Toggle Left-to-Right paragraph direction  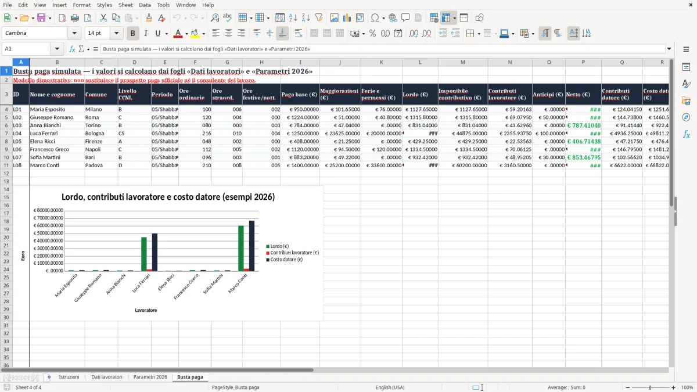545,34
